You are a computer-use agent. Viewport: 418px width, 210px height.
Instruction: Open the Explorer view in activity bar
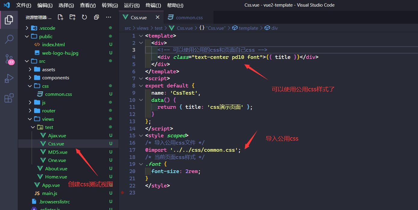click(9, 20)
